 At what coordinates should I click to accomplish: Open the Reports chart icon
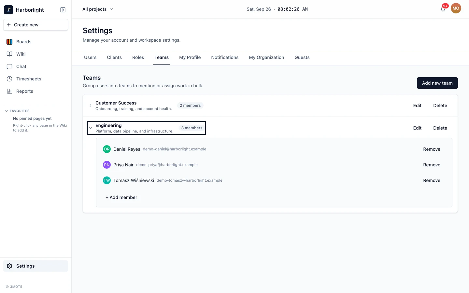click(9, 91)
